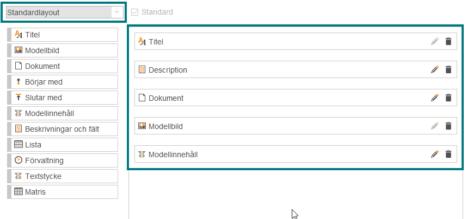Select the Slutar med component
The width and height of the screenshot is (467, 219).
pos(63,98)
